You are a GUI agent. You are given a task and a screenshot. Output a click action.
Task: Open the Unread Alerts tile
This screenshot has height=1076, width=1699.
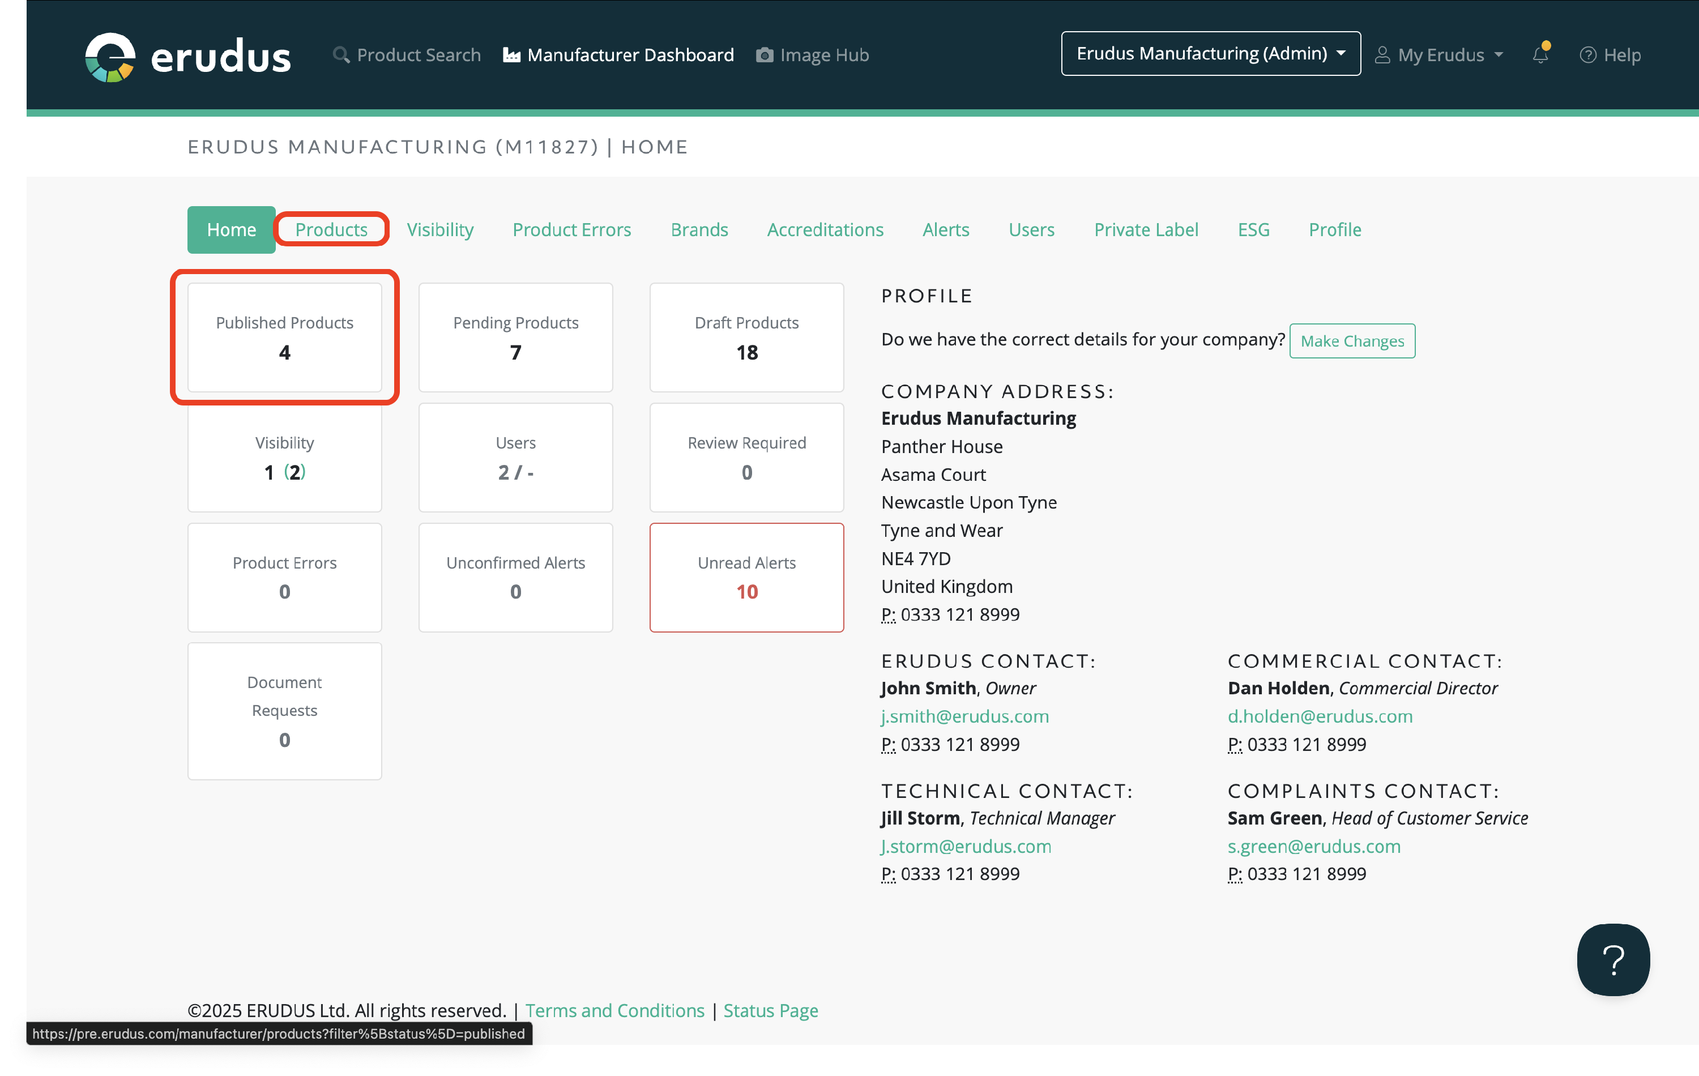click(x=746, y=577)
